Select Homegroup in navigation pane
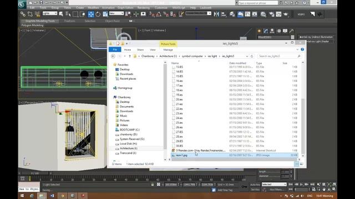Screen dimensions: 355x199 (125, 88)
